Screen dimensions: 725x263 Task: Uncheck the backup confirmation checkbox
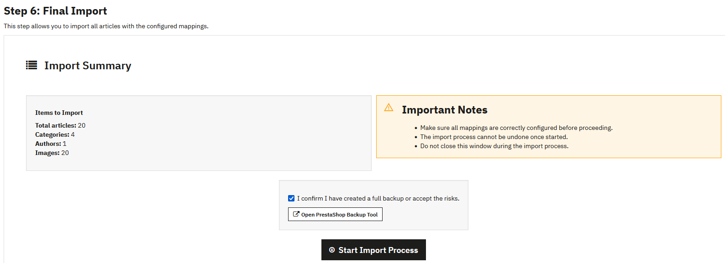291,198
